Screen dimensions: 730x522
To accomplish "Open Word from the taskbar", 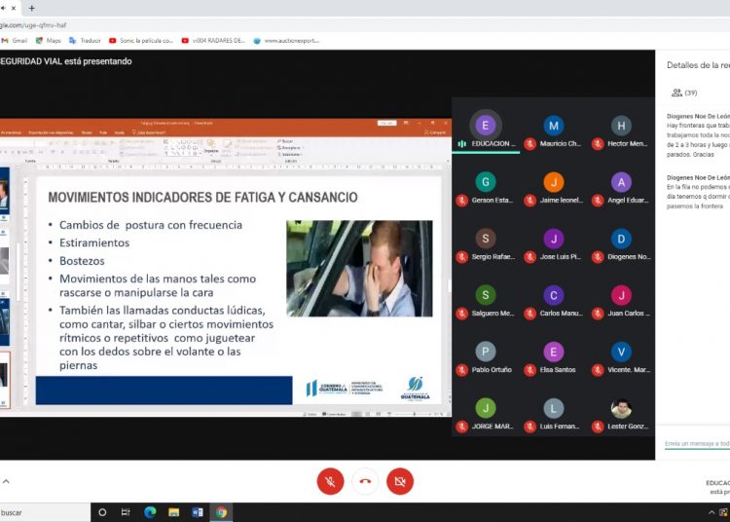I will point(198,512).
